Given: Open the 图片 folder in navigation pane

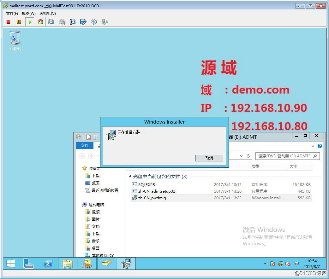Looking at the screenshot, I should (x=93, y=219).
